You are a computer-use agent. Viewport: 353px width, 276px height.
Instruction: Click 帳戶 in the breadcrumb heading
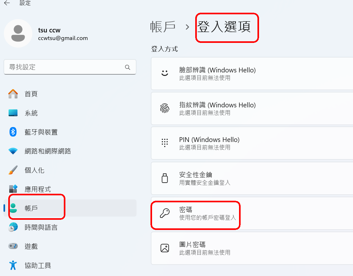(x=163, y=27)
